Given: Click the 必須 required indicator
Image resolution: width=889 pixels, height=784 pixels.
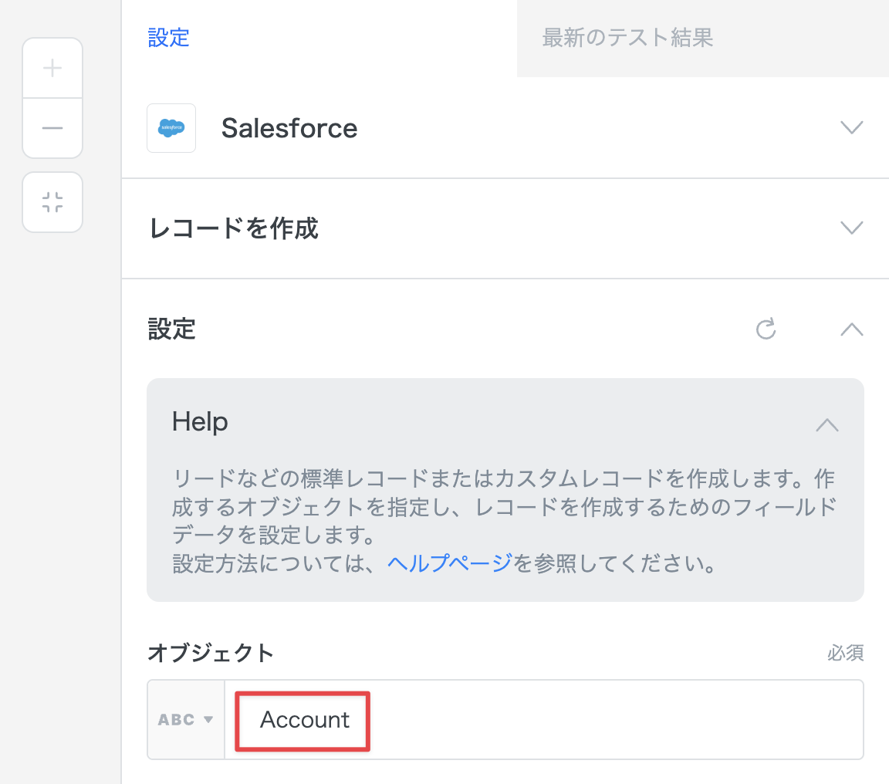Looking at the screenshot, I should [845, 654].
